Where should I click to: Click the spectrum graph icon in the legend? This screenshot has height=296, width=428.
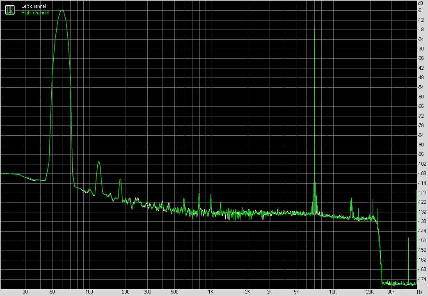[x=10, y=10]
